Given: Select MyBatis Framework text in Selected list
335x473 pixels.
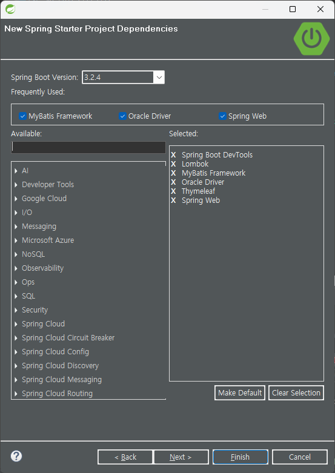Looking at the screenshot, I should [x=213, y=173].
